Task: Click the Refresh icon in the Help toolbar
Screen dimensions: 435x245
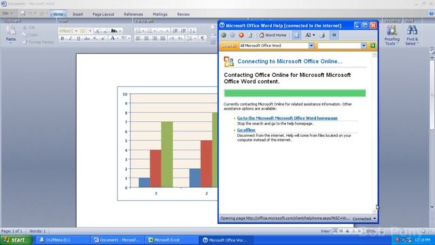Action: [250, 35]
